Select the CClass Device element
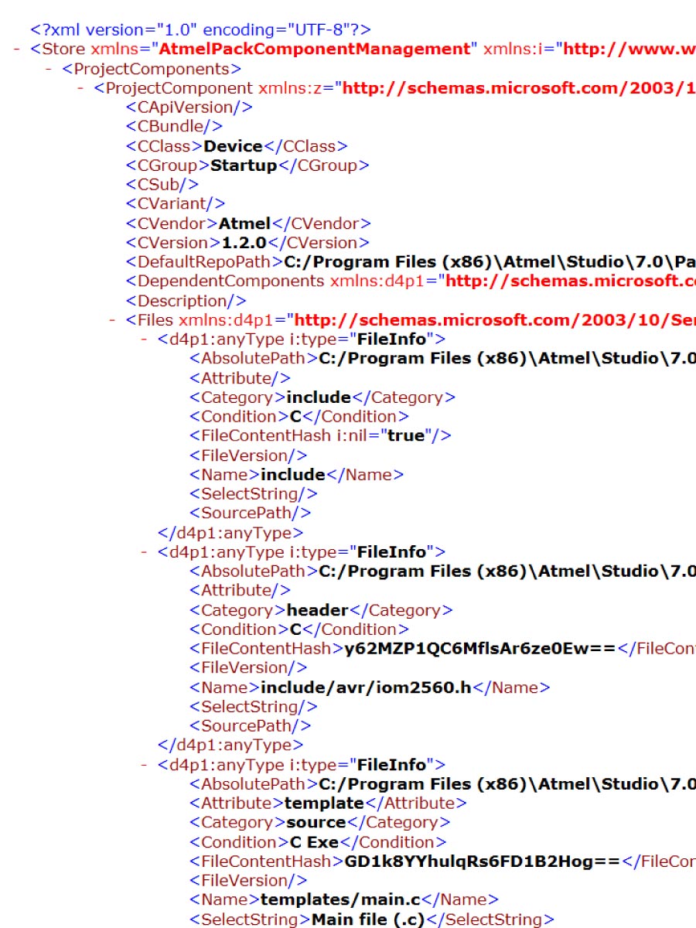 pyautogui.click(x=237, y=146)
